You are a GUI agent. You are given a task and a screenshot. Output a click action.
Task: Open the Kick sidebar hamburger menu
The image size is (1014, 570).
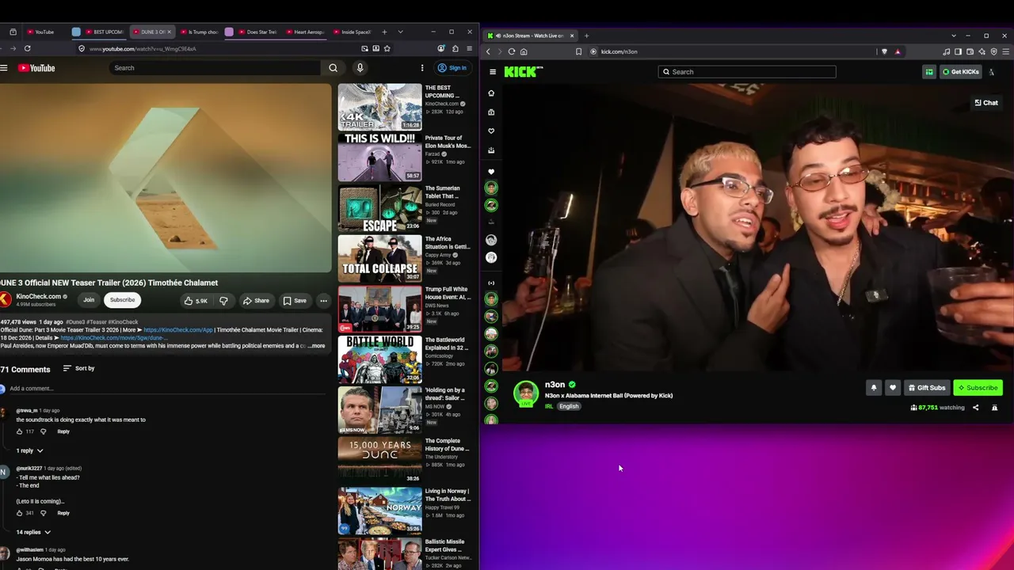pyautogui.click(x=493, y=72)
